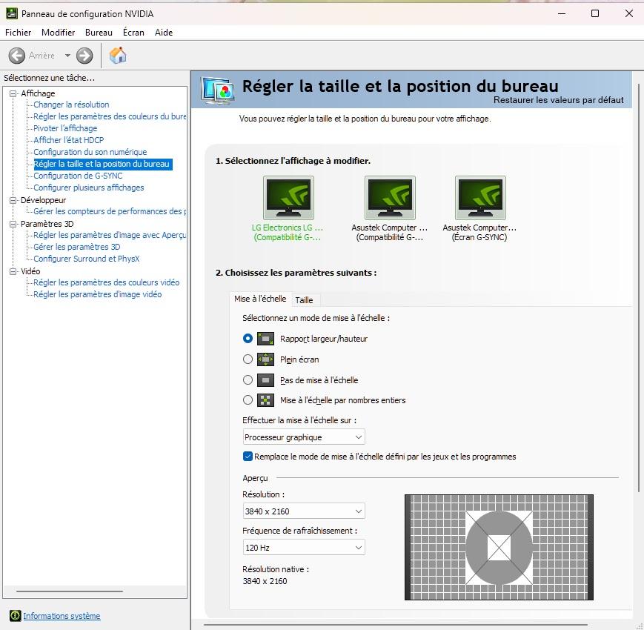Click the Informations système icon
Viewport: 644px width, 630px height.
16,615
